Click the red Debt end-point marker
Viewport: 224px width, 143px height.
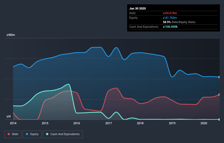click(219, 95)
